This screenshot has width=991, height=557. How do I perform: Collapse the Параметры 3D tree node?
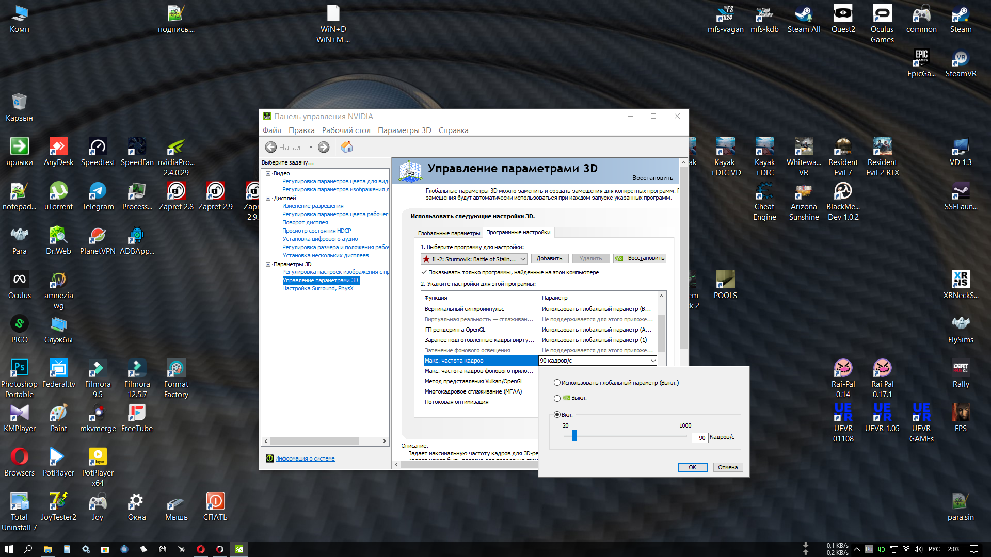(268, 264)
